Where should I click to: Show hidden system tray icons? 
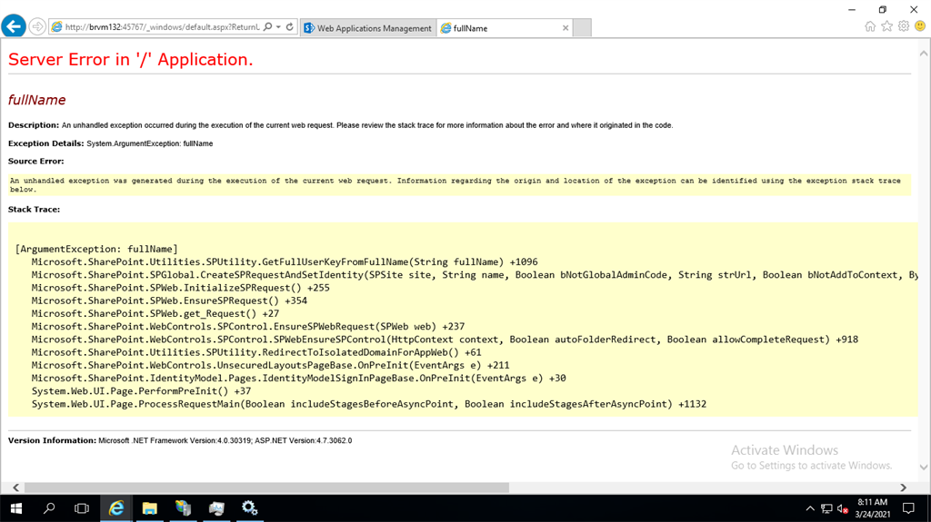point(810,508)
